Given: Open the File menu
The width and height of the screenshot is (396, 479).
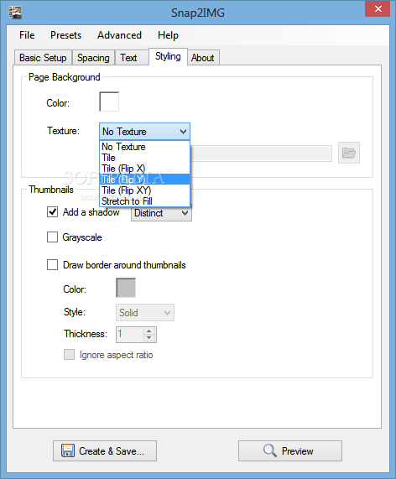Looking at the screenshot, I should (27, 35).
